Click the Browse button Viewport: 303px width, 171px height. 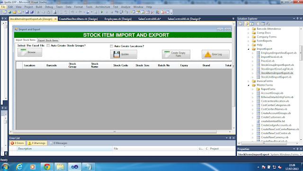coord(29,52)
